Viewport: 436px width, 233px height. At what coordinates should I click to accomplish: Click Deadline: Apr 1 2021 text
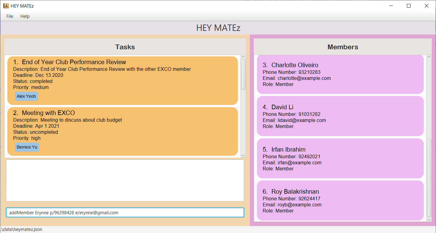click(36, 126)
